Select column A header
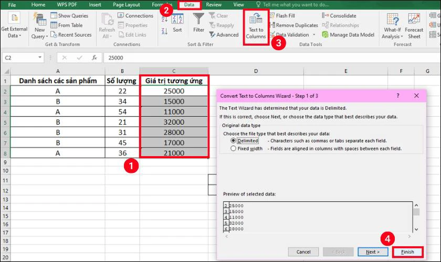The image size is (441, 262). 58,71
